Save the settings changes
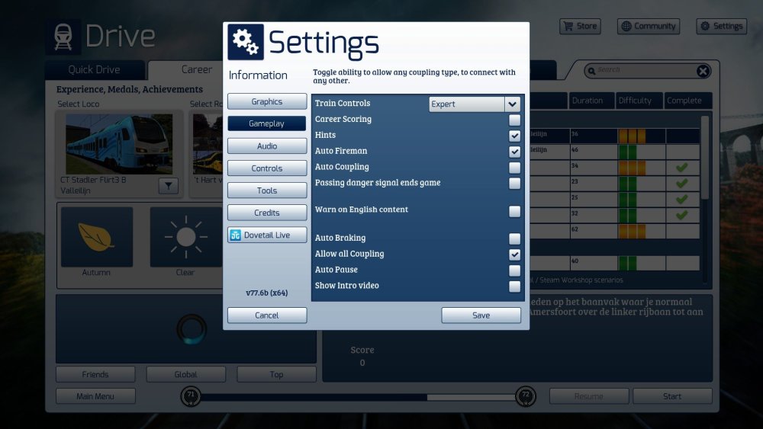 481,315
